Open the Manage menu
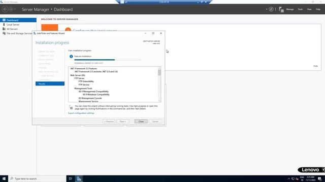 click(290, 9)
